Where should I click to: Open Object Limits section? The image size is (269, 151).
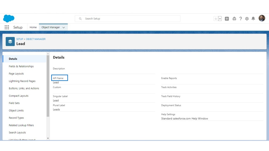coord(16,110)
